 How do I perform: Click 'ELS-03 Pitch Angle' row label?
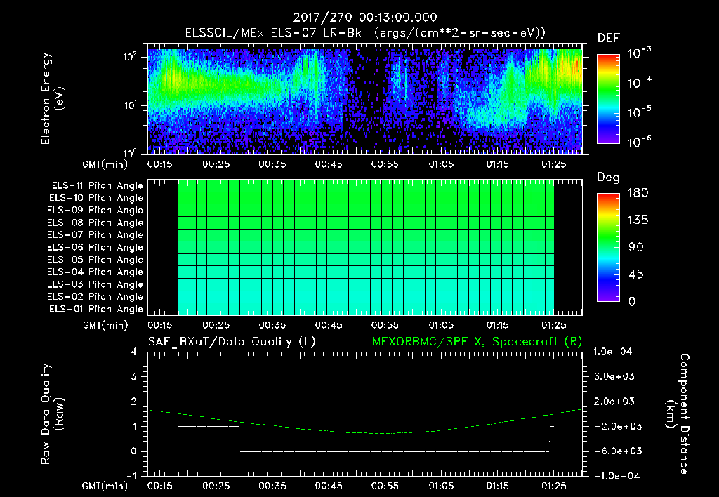[95, 285]
